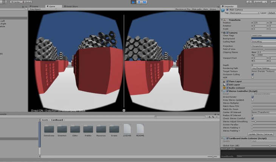Open the Free Aspect dropdown
The image size is (276, 162).
36,9
